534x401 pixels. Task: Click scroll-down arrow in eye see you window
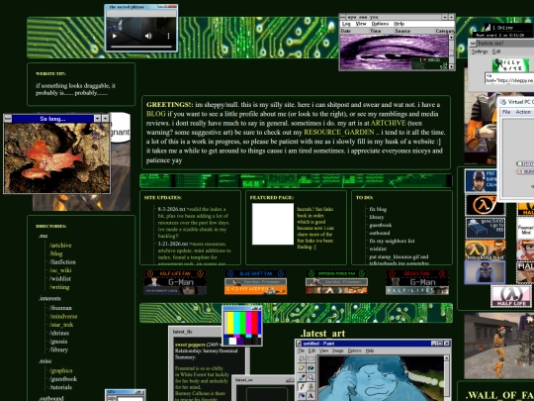pyautogui.click(x=452, y=67)
